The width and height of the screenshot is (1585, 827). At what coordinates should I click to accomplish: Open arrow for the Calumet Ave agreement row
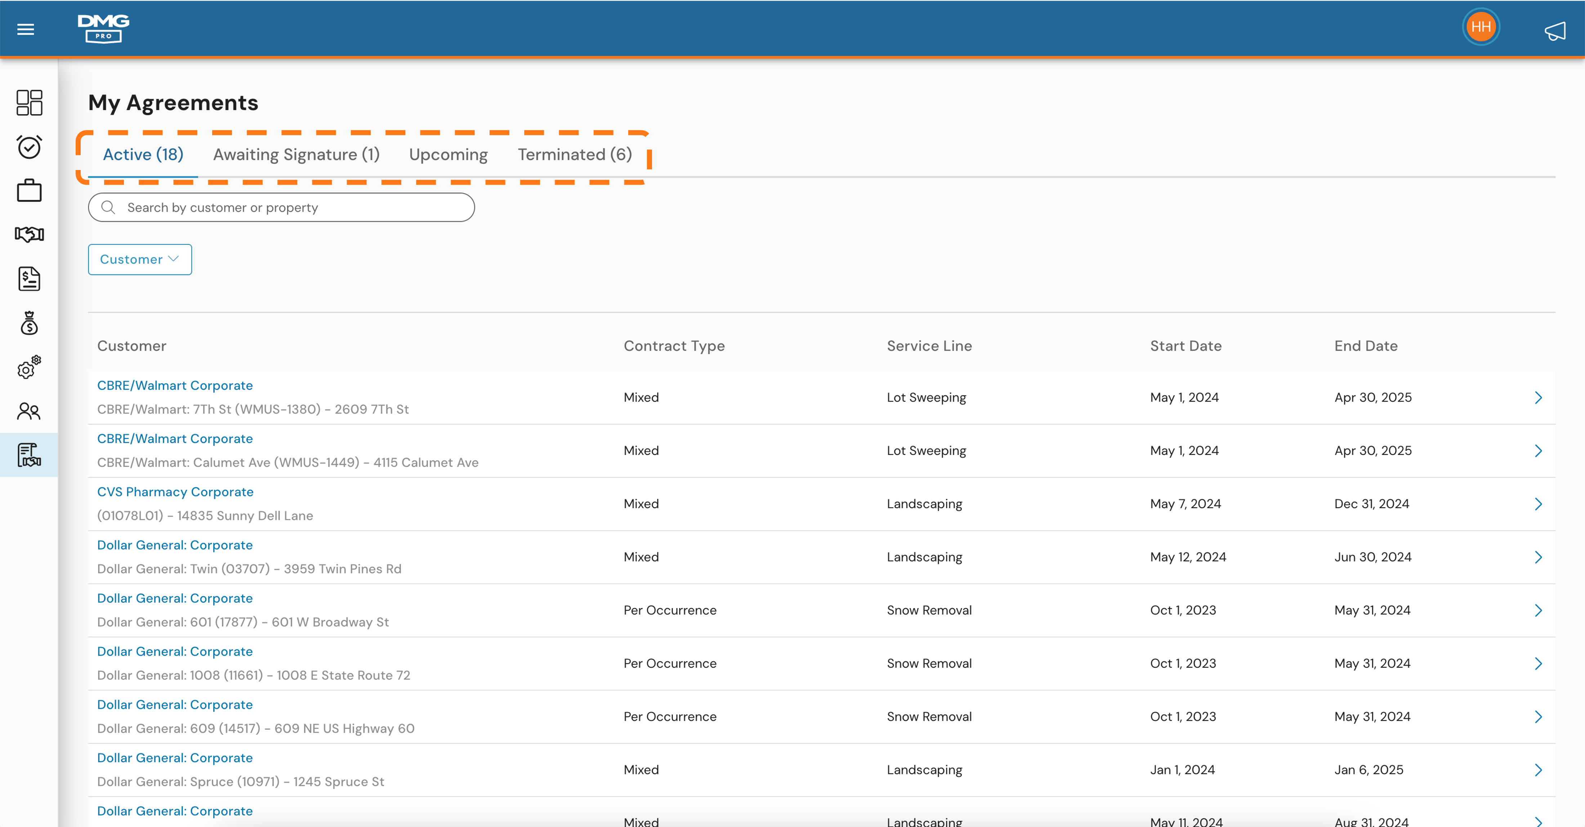point(1537,451)
